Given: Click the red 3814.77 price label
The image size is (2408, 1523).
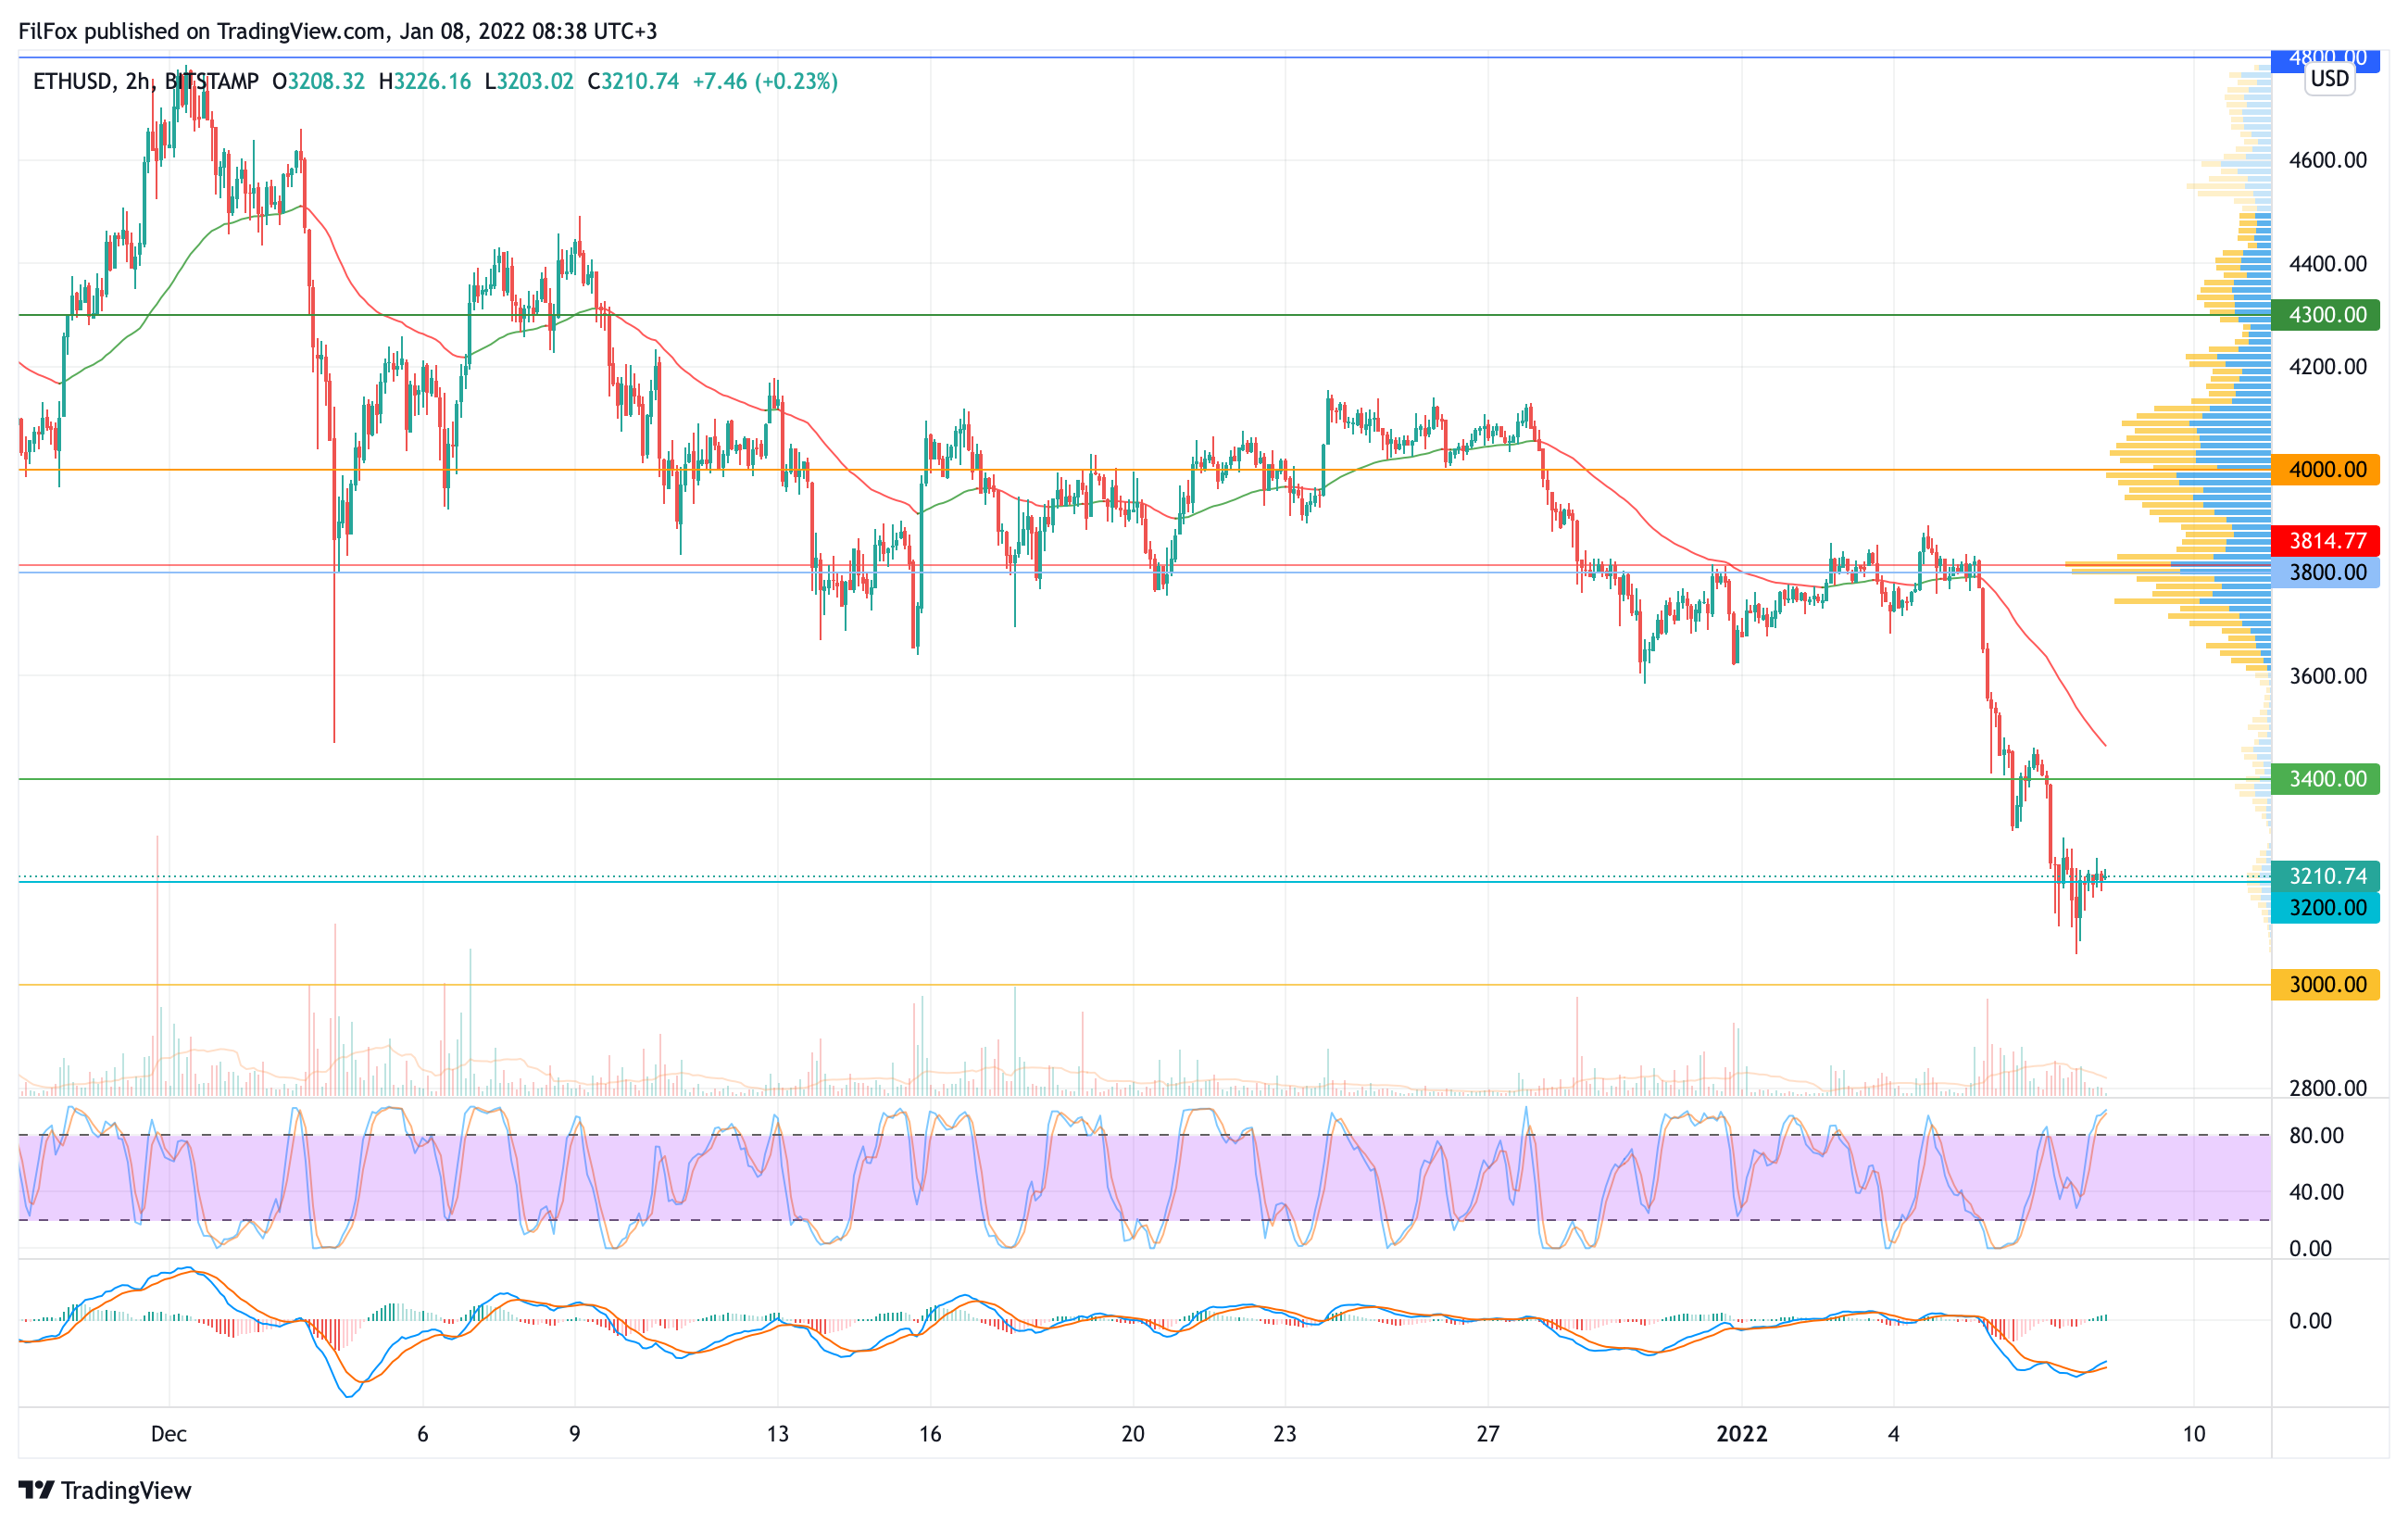Looking at the screenshot, I should tap(2326, 541).
